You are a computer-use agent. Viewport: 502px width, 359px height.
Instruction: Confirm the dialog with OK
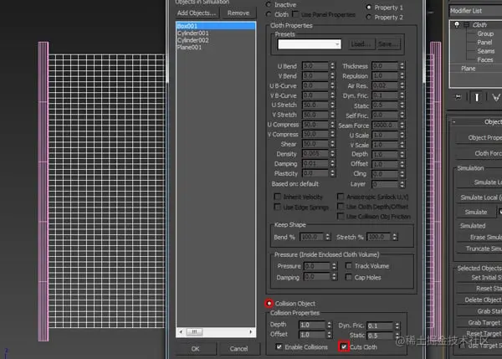tap(195, 349)
